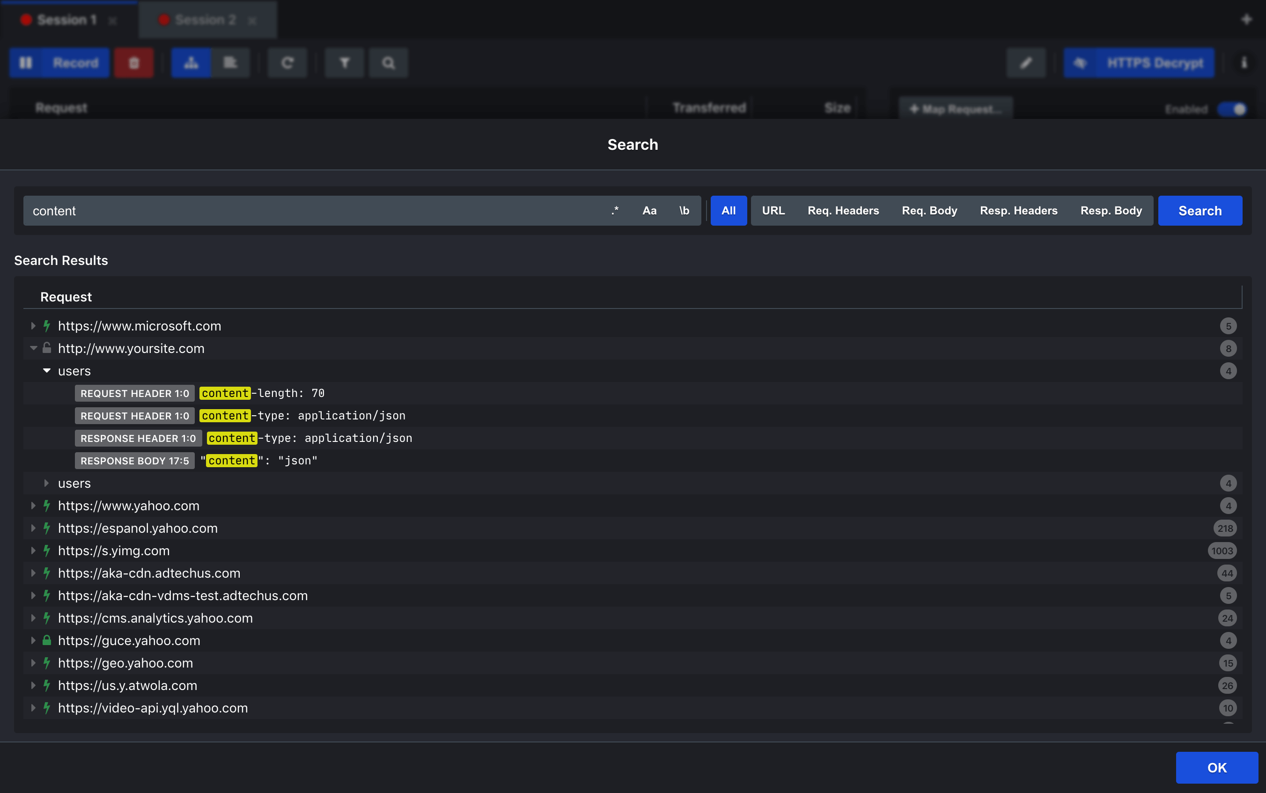Click OK to close search dialog
1266x793 pixels.
pyautogui.click(x=1216, y=768)
